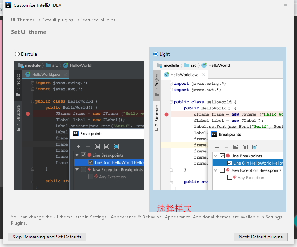Click group by package icon in Light preview
Screen dimensions: 297x247
236,147
